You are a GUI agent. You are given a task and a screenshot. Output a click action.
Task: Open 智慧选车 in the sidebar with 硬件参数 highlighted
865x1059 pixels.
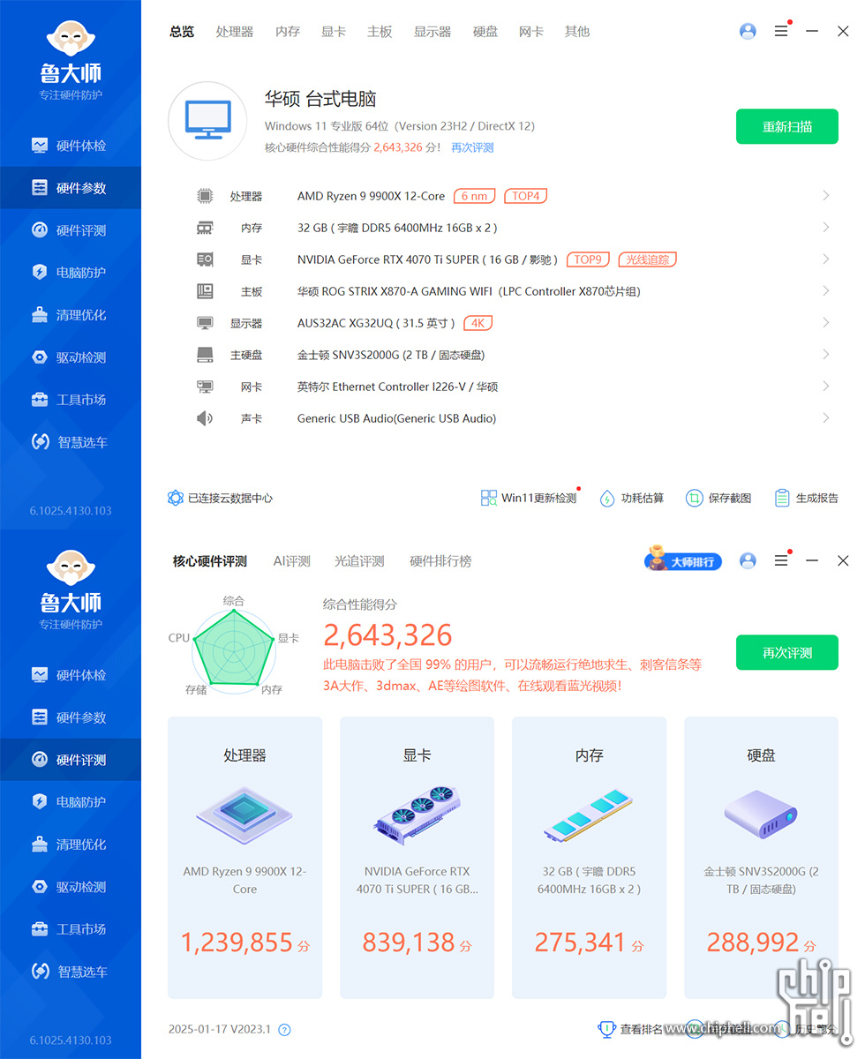pyautogui.click(x=71, y=442)
